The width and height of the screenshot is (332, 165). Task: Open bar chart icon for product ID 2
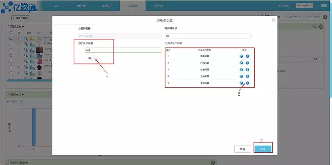(x=32, y=44)
